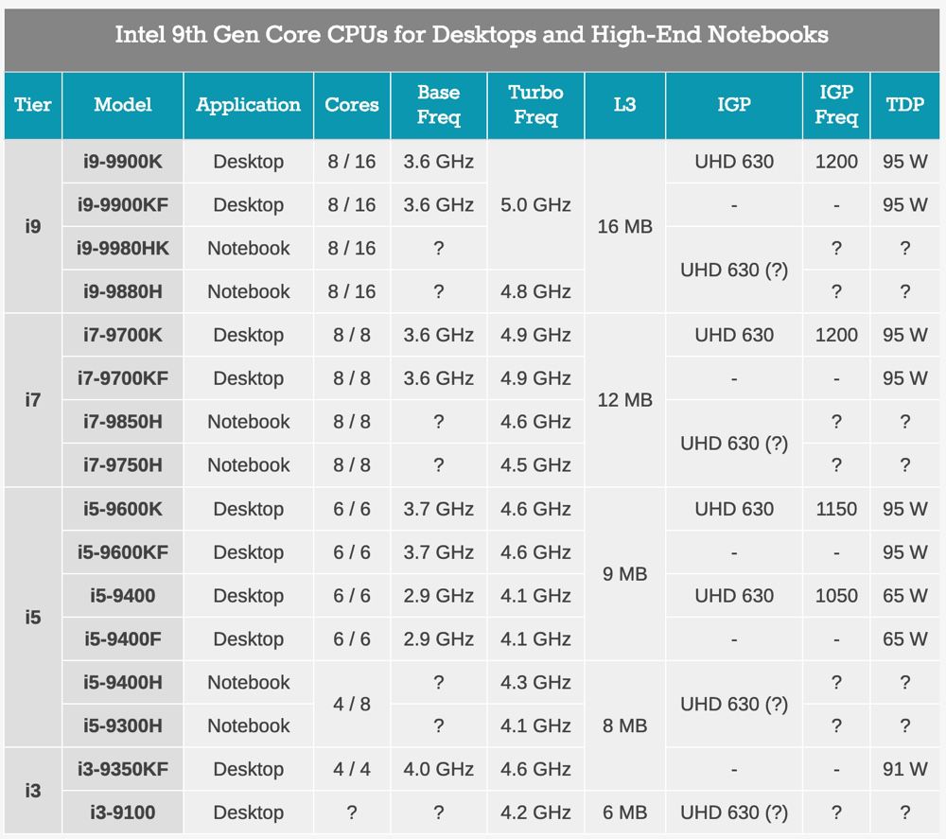Click the 'TDP' column header
This screenshot has width=946, height=839.
coord(905,105)
